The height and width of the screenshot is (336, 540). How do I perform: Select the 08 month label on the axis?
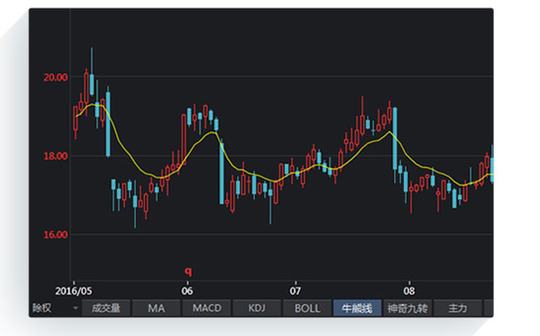click(410, 291)
